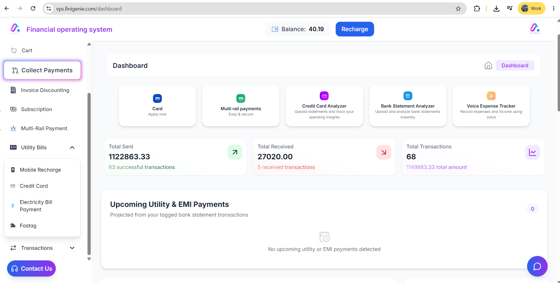
Task: Click Financial operating system title
Action: (69, 29)
